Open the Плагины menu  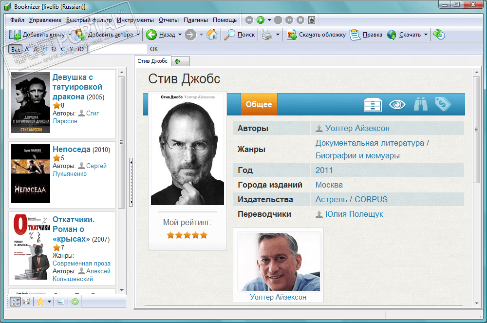[196, 20]
